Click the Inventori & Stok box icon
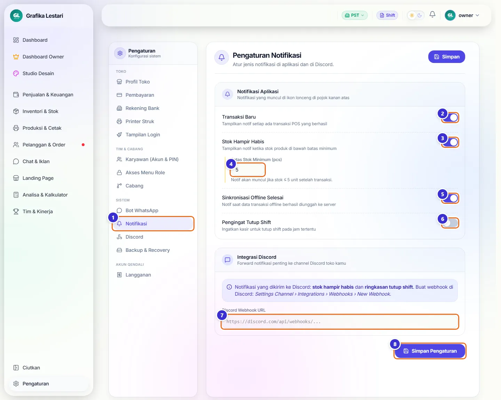This screenshot has height=400, width=501. coord(16,111)
